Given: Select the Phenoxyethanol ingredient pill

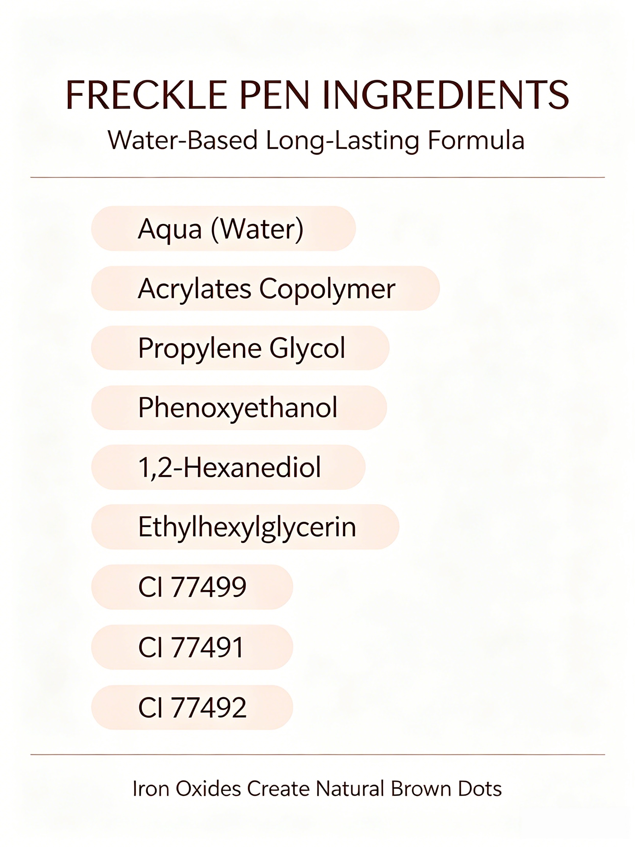Looking at the screenshot, I should (x=239, y=407).
